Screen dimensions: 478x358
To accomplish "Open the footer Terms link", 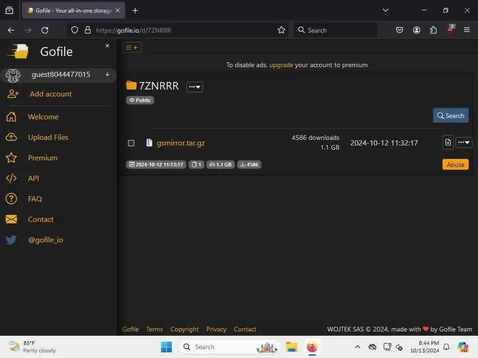I will pos(154,329).
